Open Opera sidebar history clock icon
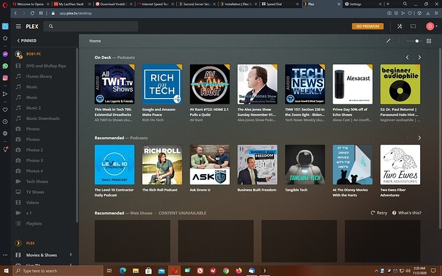 5,122
